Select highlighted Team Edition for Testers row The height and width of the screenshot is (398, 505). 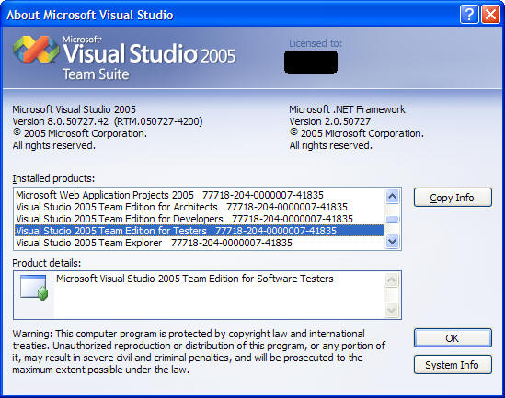[x=200, y=231]
